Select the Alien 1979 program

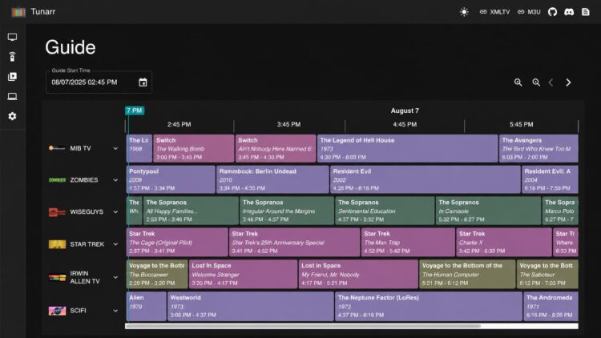147,306
